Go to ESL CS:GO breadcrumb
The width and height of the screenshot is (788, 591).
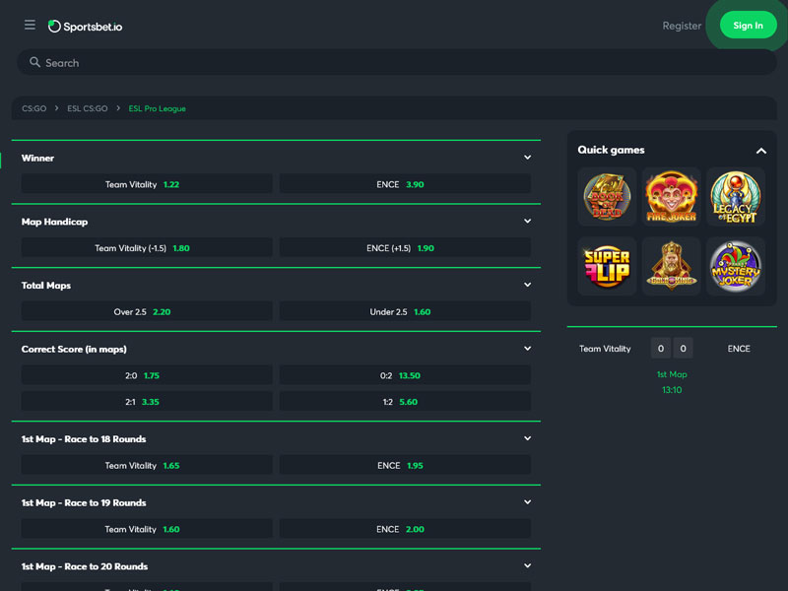point(88,108)
